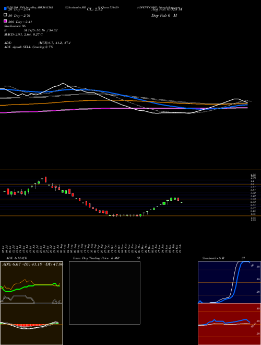Click the 'Day Vol: 0 M' label
261x345 pixels.
[x=164, y=16]
